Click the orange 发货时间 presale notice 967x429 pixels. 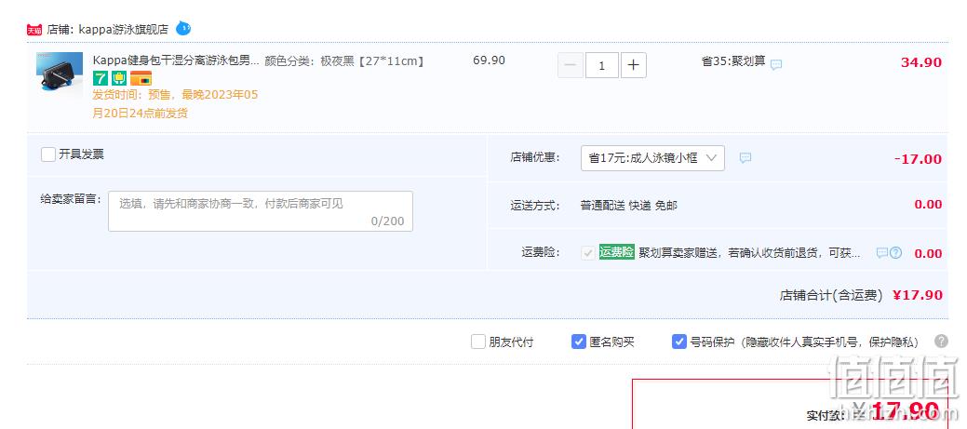coord(175,104)
